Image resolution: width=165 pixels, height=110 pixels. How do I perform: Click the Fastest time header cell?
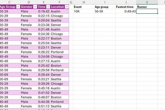coord(126,7)
